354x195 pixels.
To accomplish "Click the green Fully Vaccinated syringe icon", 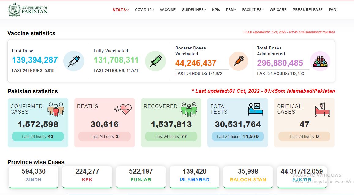I will tap(155, 61).
